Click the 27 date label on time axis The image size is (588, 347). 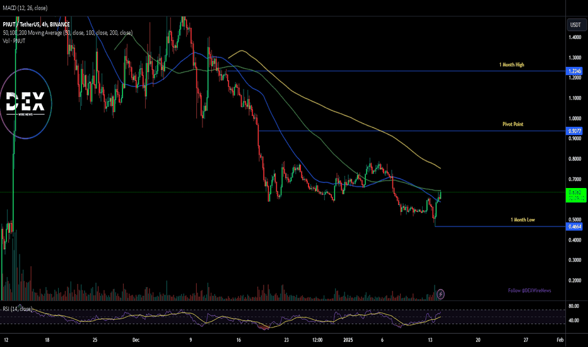pyautogui.click(x=526, y=340)
